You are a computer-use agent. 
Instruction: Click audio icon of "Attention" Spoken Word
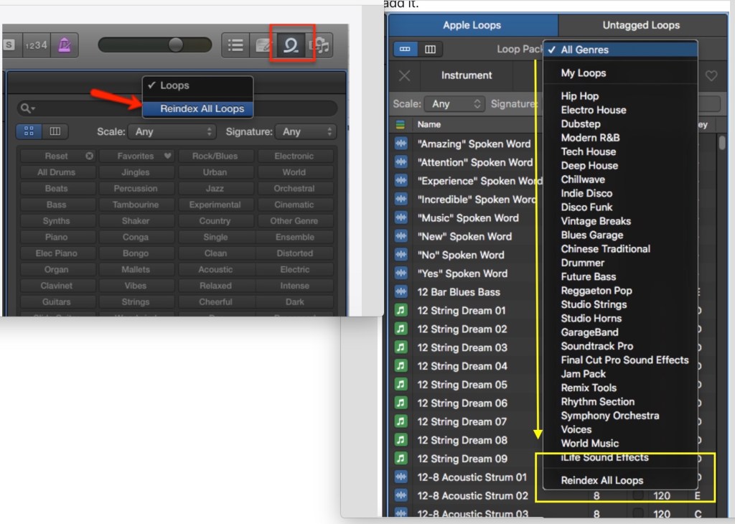click(401, 162)
